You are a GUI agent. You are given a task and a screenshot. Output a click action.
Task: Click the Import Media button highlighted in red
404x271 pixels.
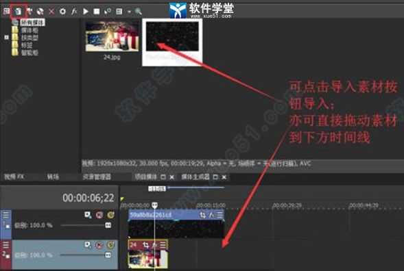(19, 11)
